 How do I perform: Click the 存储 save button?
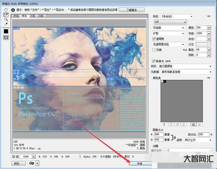(140, 164)
